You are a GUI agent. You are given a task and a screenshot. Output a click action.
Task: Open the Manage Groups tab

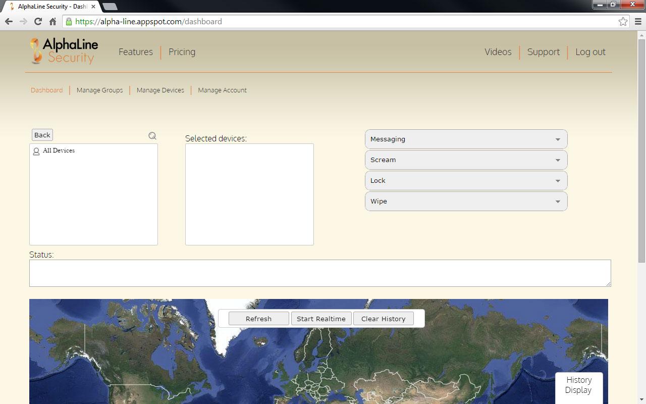(x=99, y=90)
